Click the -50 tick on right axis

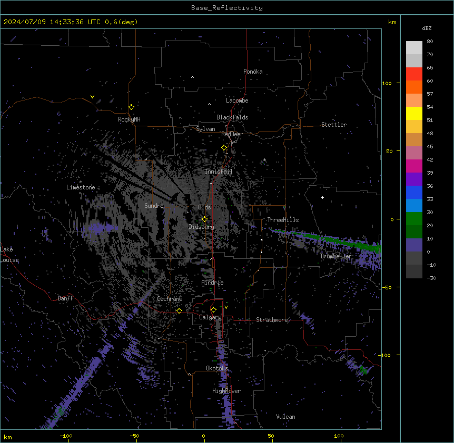pos(387,287)
